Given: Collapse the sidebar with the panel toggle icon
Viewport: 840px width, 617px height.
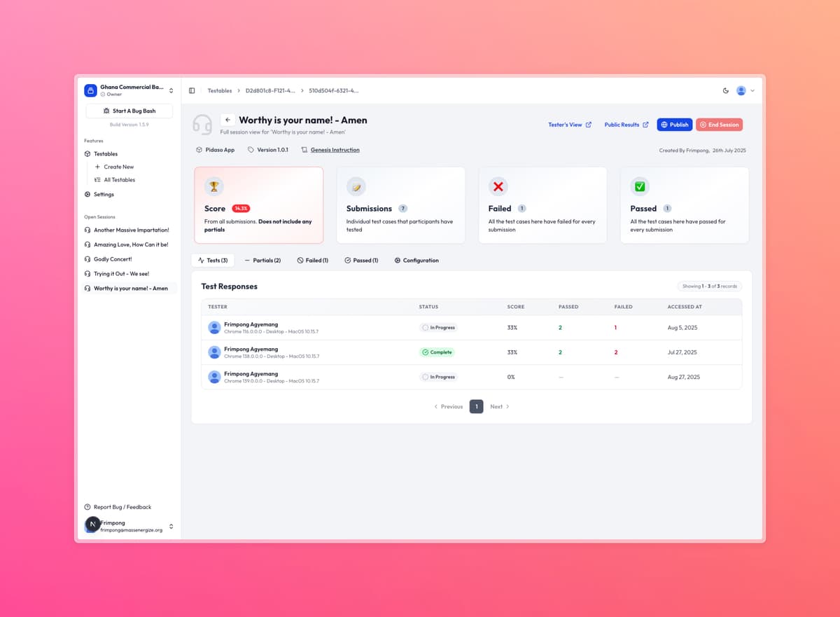Looking at the screenshot, I should [191, 90].
